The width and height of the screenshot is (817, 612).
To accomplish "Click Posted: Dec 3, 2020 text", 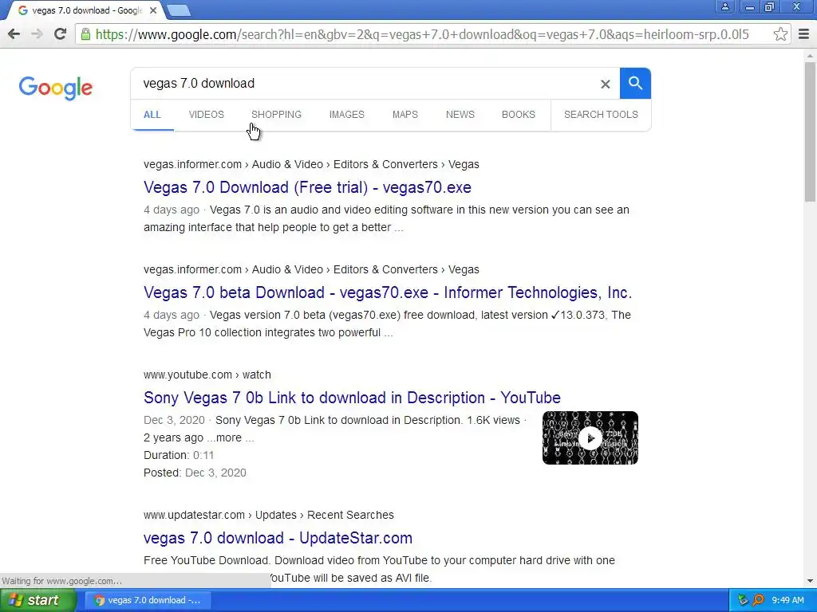I will coord(195,473).
